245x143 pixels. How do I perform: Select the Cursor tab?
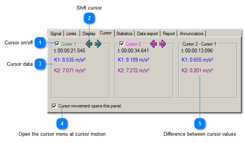click(x=106, y=33)
